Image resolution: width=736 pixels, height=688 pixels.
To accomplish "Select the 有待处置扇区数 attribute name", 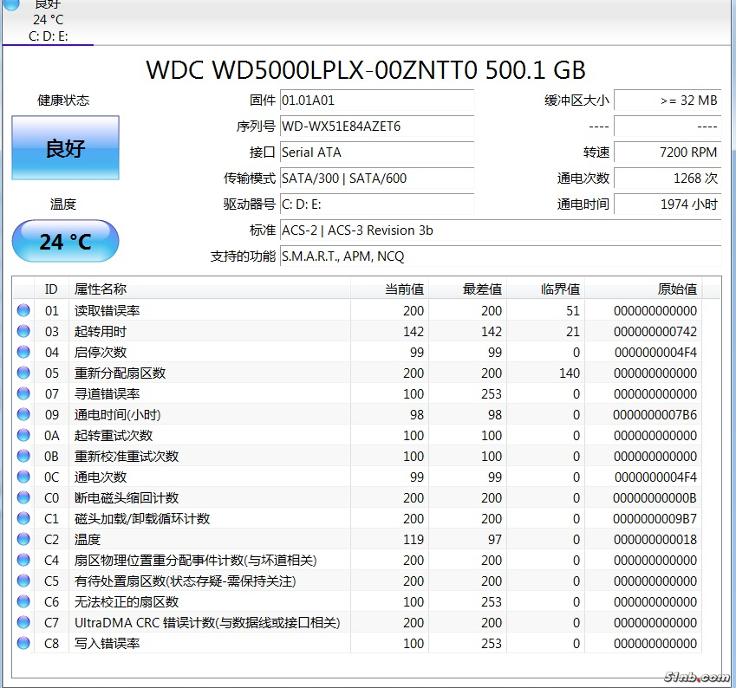I will pyautogui.click(x=186, y=581).
